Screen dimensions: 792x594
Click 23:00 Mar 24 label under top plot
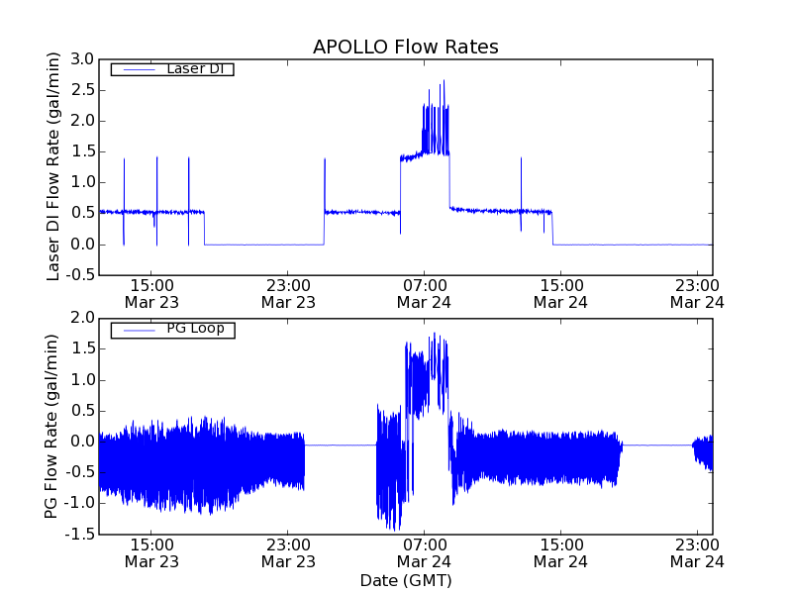tap(697, 294)
